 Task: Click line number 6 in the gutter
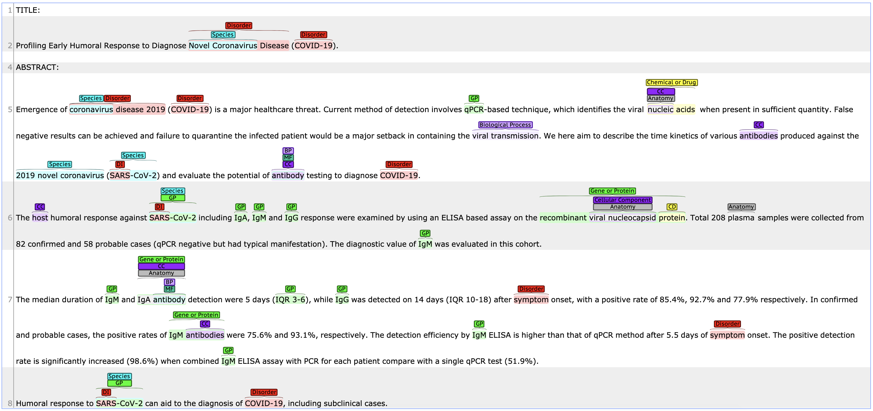click(10, 218)
